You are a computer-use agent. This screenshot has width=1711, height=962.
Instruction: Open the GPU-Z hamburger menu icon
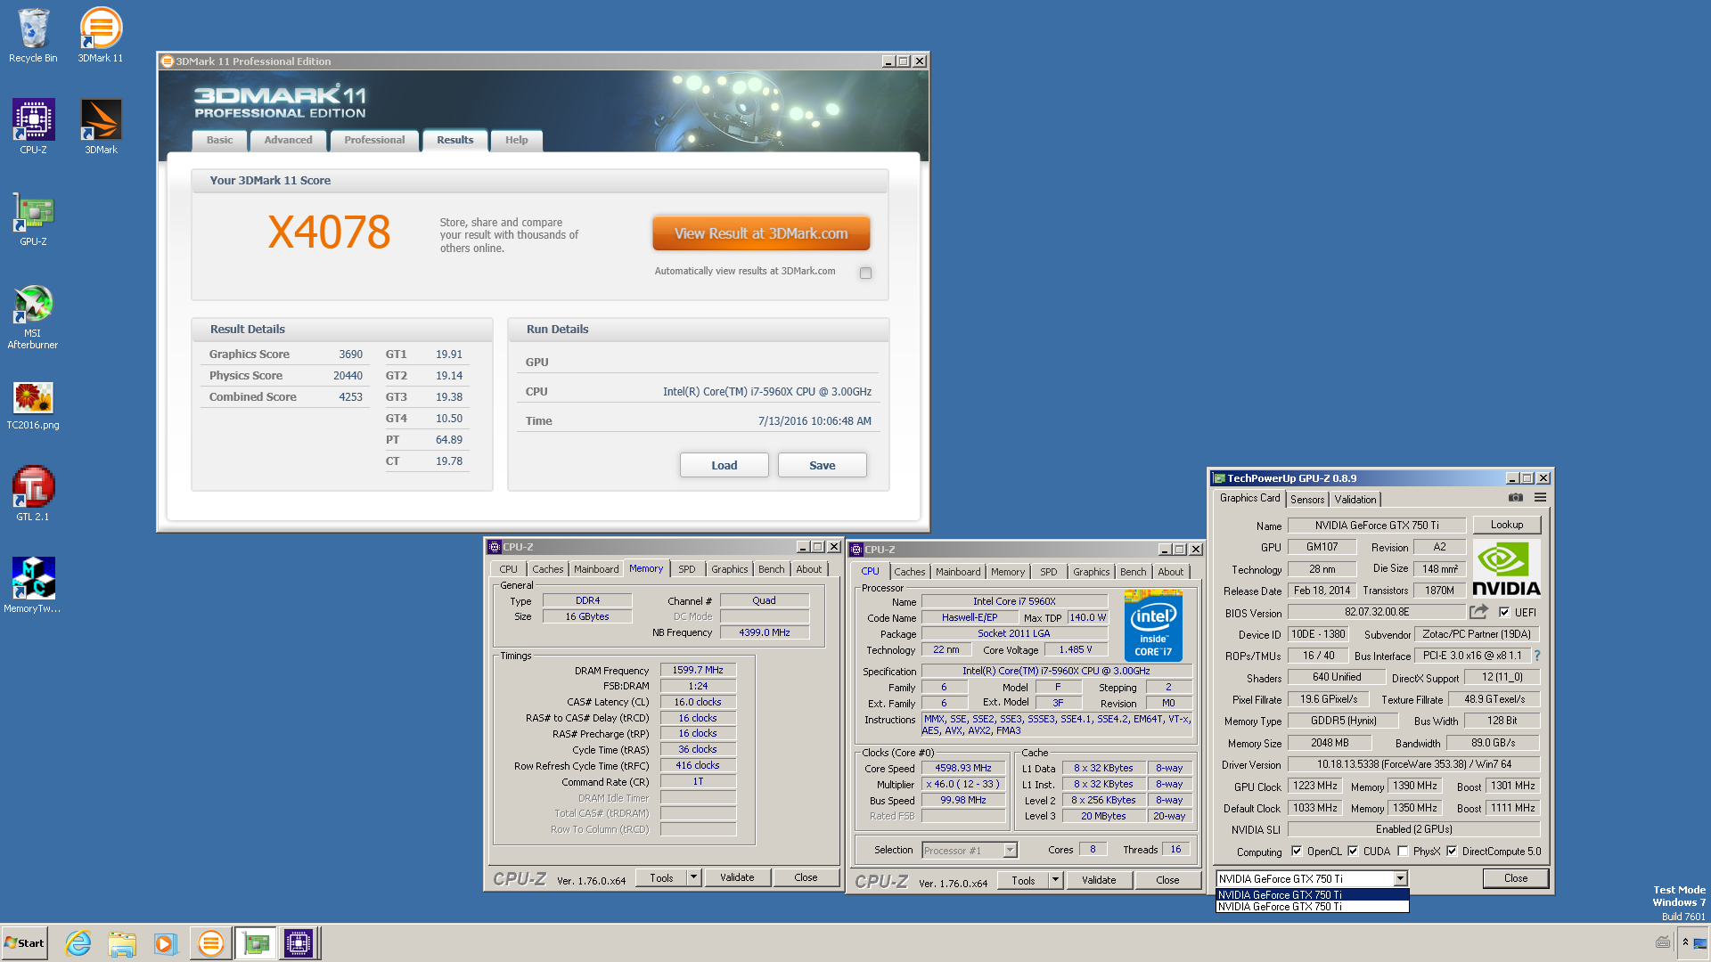click(x=1540, y=498)
